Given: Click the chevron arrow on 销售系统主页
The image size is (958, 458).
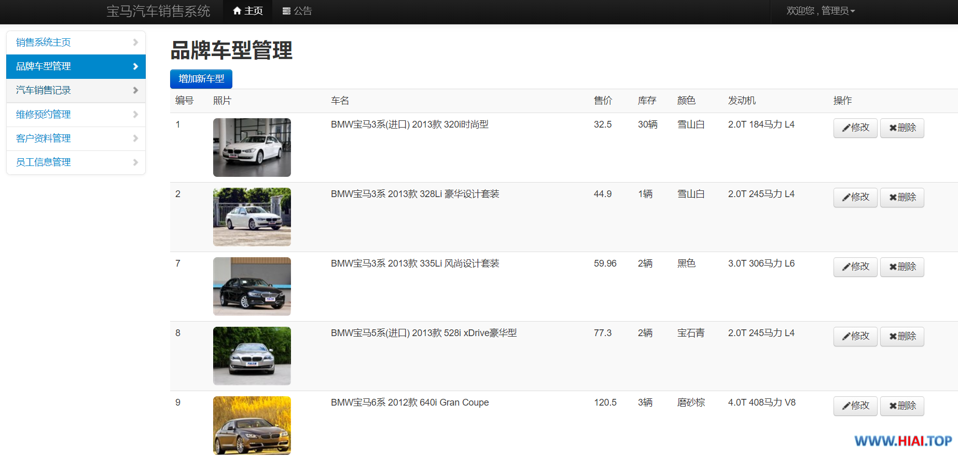Looking at the screenshot, I should click(x=135, y=42).
